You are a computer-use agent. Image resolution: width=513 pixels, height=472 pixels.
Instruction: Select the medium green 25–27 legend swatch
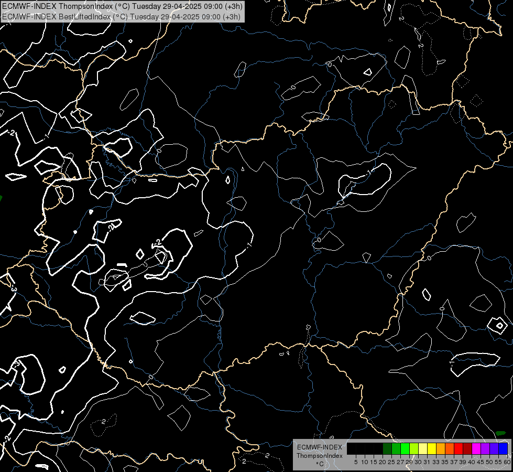(396, 448)
